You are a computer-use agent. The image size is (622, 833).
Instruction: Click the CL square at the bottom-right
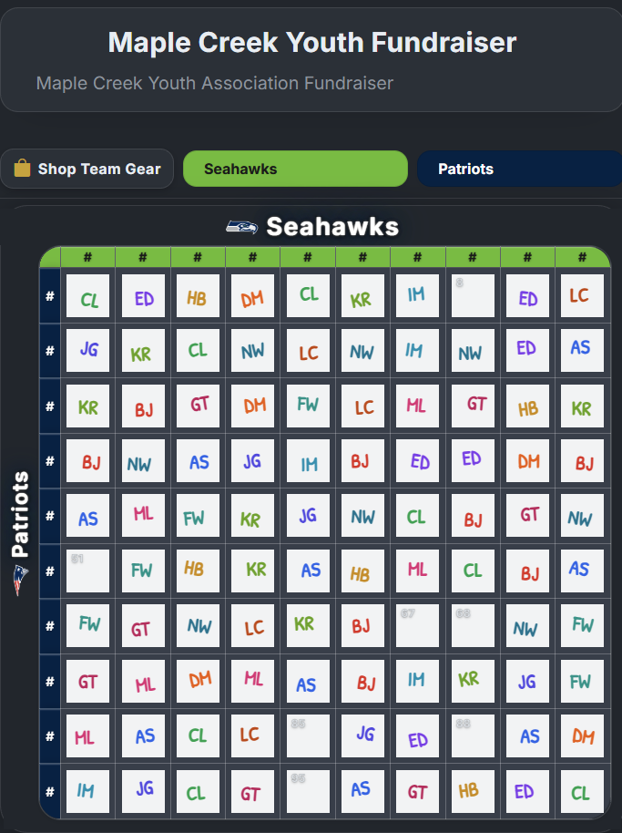click(x=582, y=791)
